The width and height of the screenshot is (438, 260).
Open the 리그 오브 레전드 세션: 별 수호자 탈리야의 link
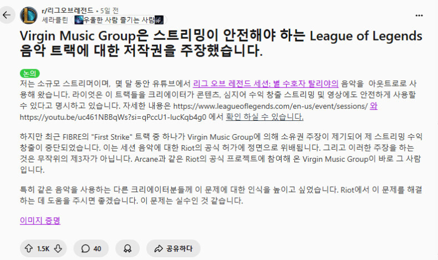pyautogui.click(x=266, y=84)
